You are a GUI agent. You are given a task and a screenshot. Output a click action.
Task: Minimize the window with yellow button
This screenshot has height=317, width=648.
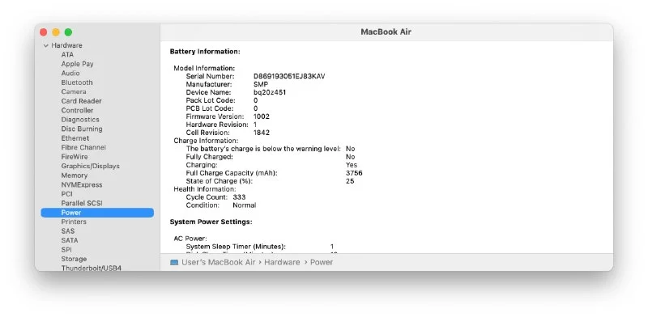56,32
